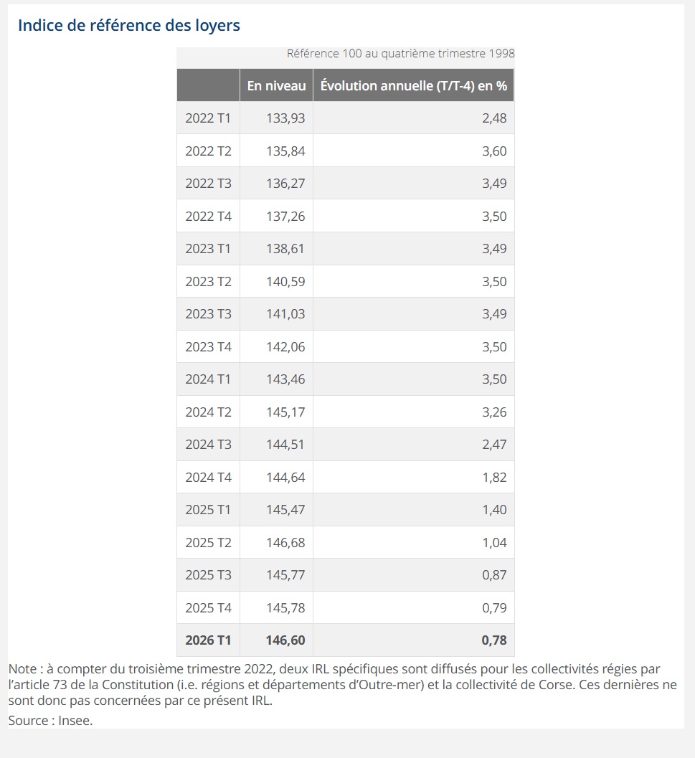The height and width of the screenshot is (758, 695).
Task: Click the 140,59 value for 2023 T2
Action: [285, 281]
